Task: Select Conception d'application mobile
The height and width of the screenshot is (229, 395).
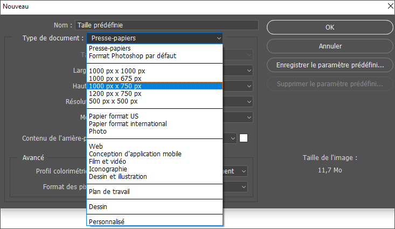Action: click(x=135, y=154)
